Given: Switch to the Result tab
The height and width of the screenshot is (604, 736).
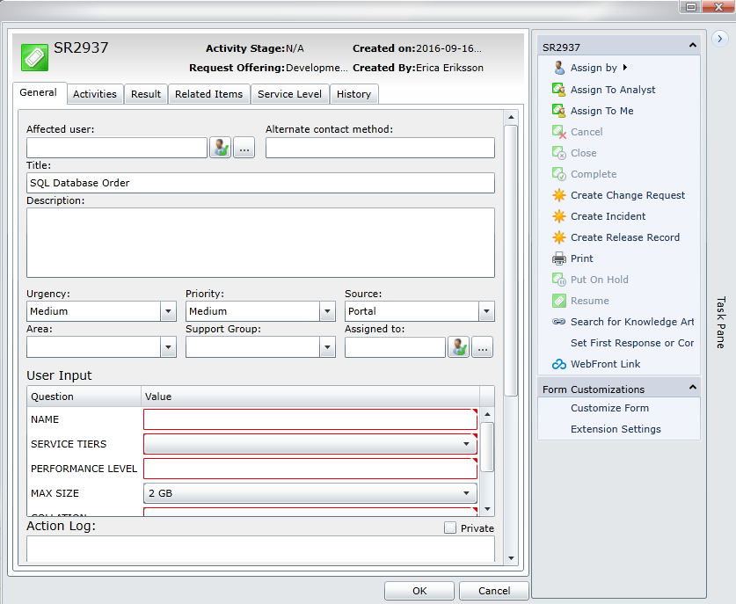Looking at the screenshot, I should tap(146, 94).
